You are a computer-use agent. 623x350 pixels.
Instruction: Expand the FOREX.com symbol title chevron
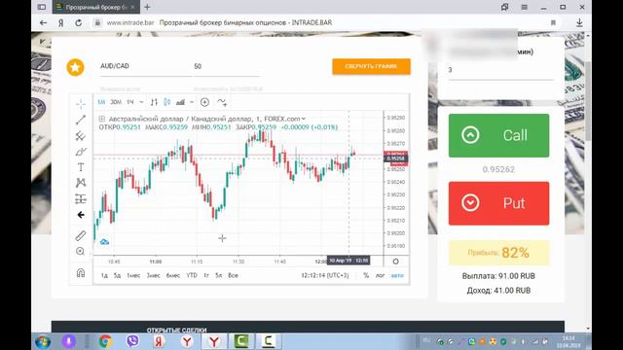tap(304, 119)
